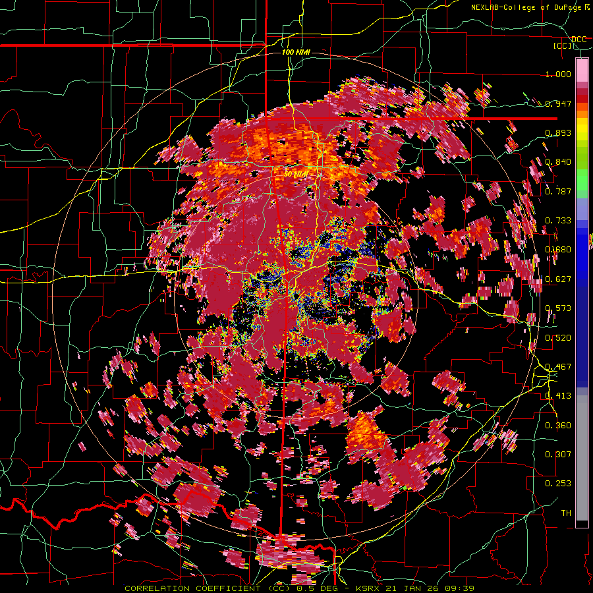Pick the yellow band on the color scale
The image size is (593, 593).
(582, 130)
